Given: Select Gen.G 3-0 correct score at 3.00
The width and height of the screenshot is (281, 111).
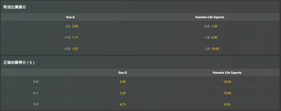Looking at the screenshot, I should point(123,82).
